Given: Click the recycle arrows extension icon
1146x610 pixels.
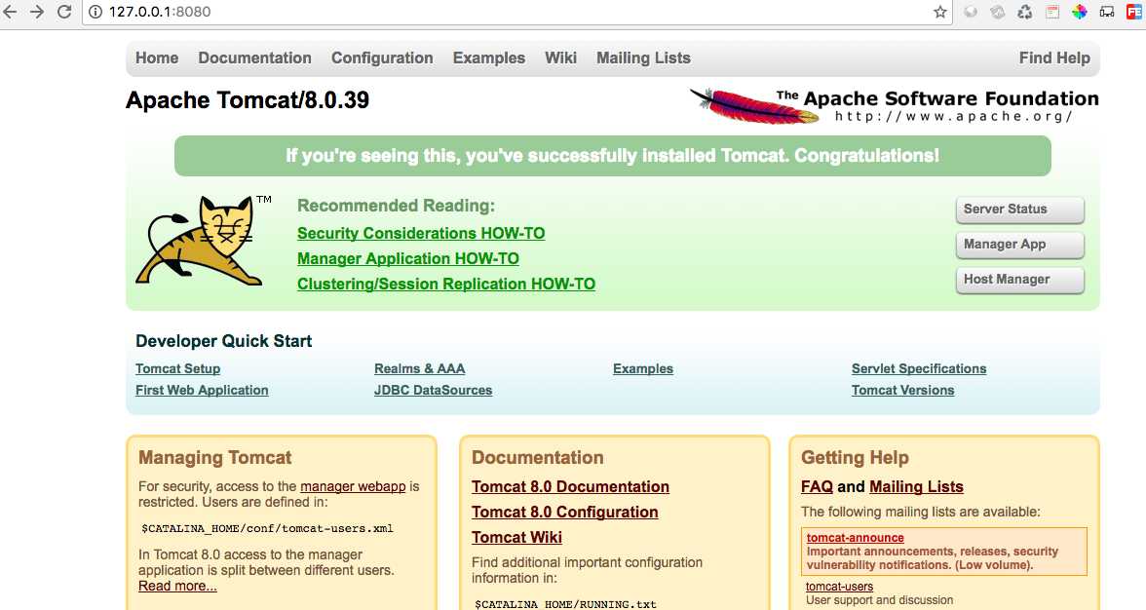Looking at the screenshot, I should 1025,12.
